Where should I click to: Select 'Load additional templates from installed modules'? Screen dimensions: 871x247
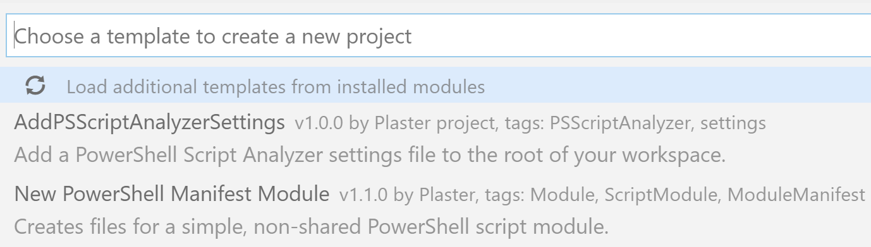pyautogui.click(x=435, y=86)
